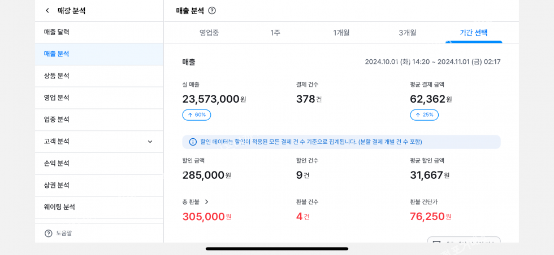Click the 25% increase badge under 평균 결제 금액
The height and width of the screenshot is (255, 554).
[424, 115]
